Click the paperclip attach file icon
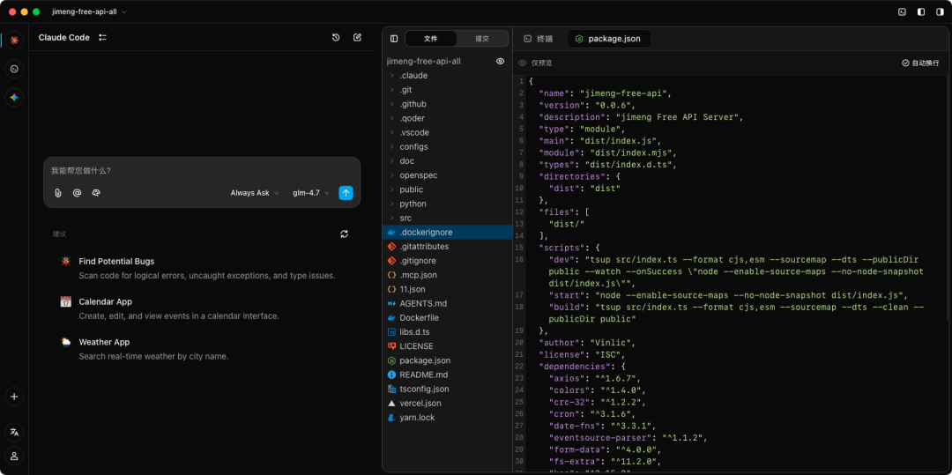Viewport: 952px width, 475px height. 58,193
